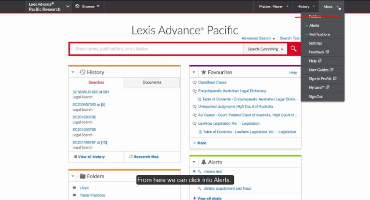Viewport: 370px width, 200px height.
Task: Click the History clock icon in pod header
Action: click(82, 72)
